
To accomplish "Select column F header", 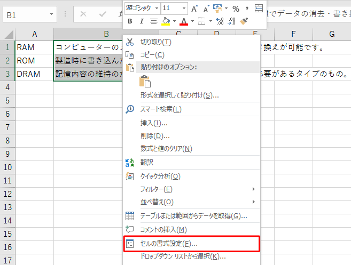I will (293, 34).
